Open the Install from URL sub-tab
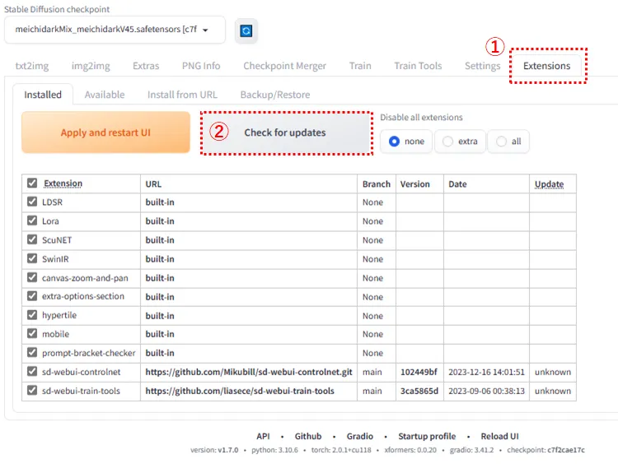618x464 pixels. [x=182, y=95]
